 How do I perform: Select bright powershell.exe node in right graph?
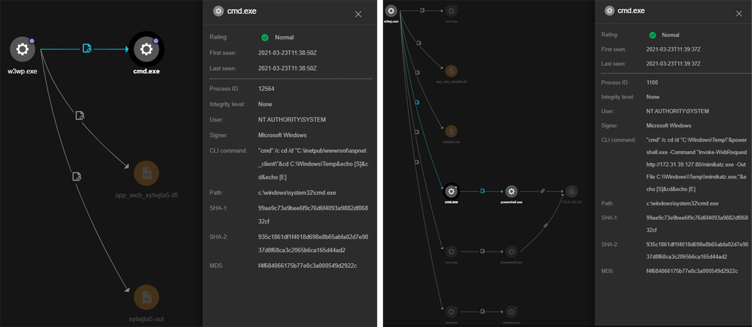511,192
